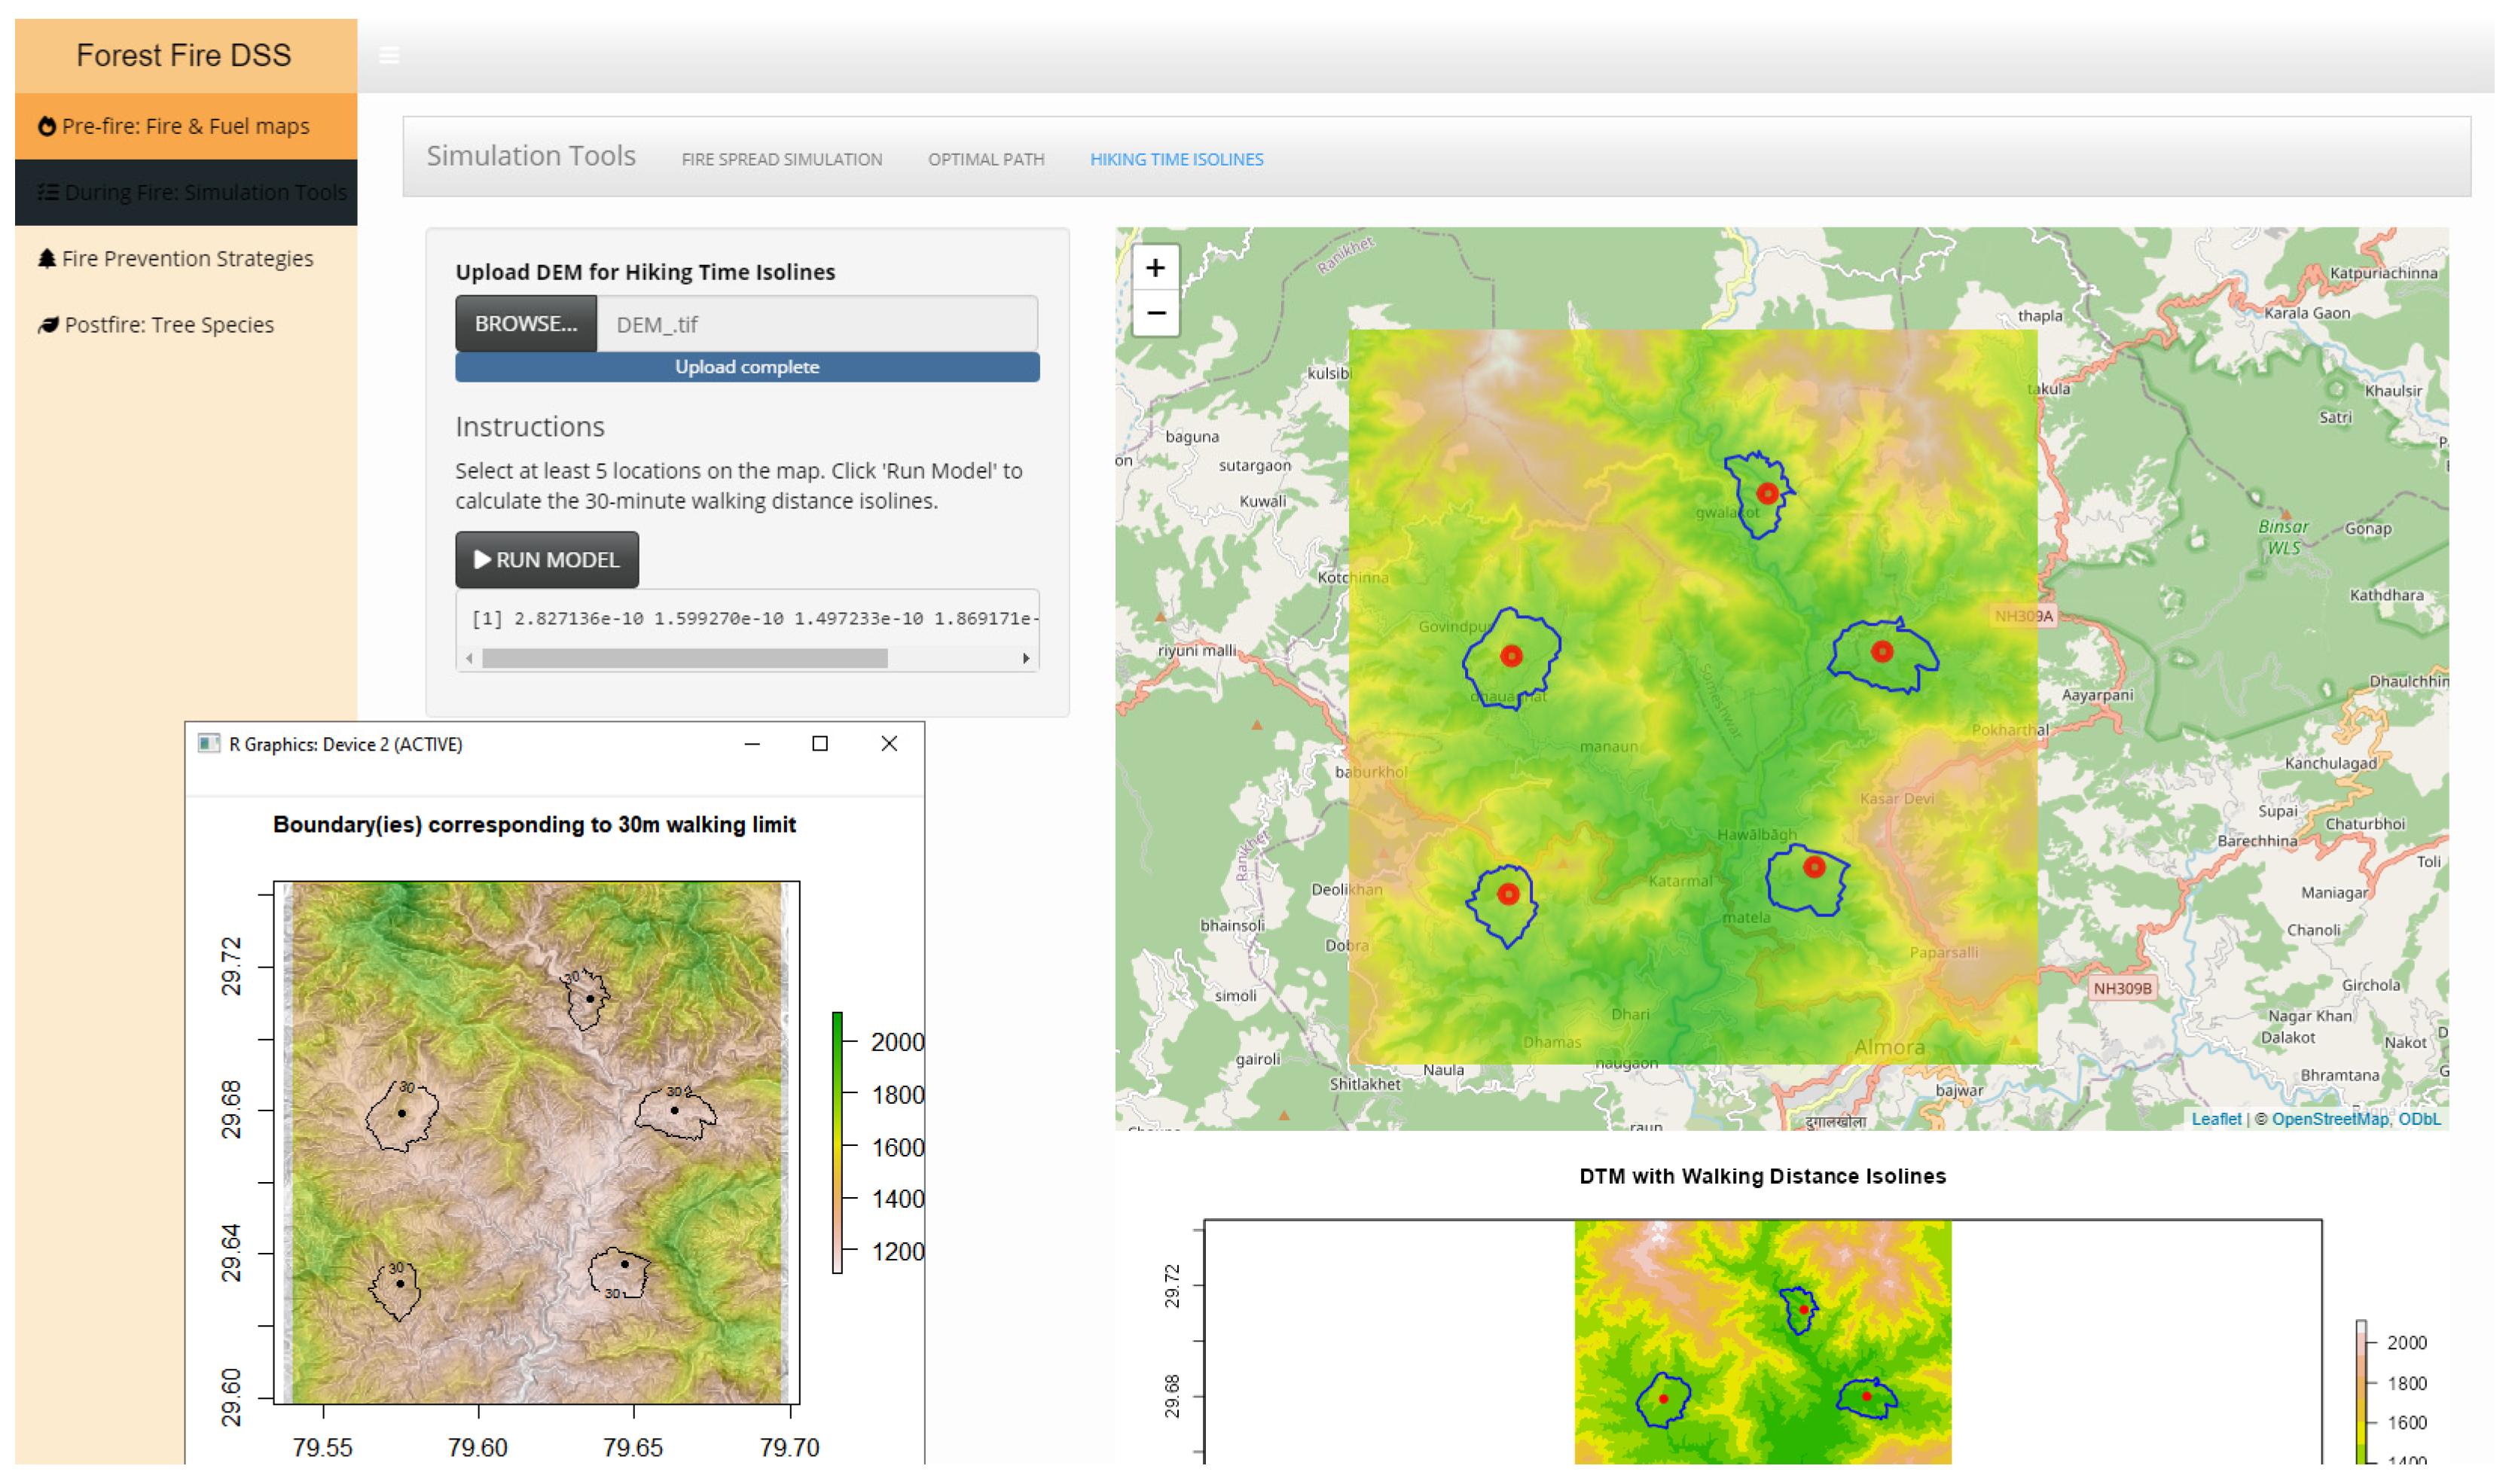The width and height of the screenshot is (2512, 1484).
Task: Click red marker near Deolikhan on map
Action: tap(1509, 894)
